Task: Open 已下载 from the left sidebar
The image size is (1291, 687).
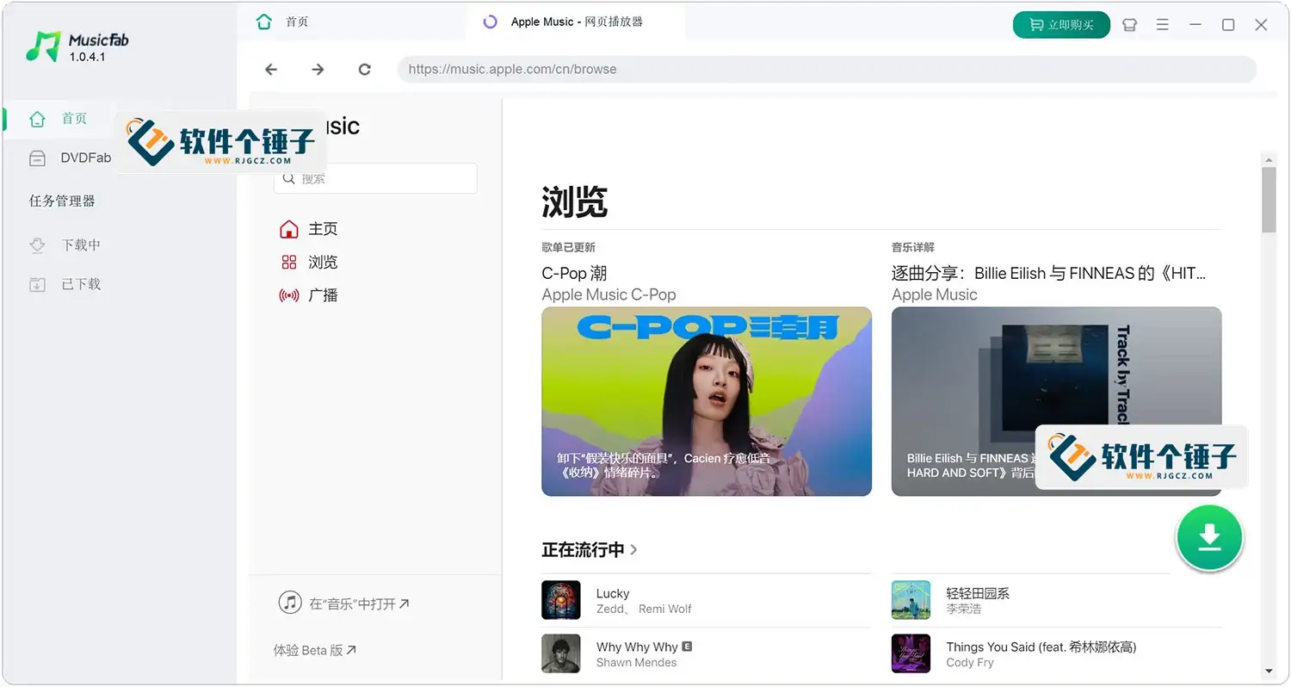Action: coord(75,284)
